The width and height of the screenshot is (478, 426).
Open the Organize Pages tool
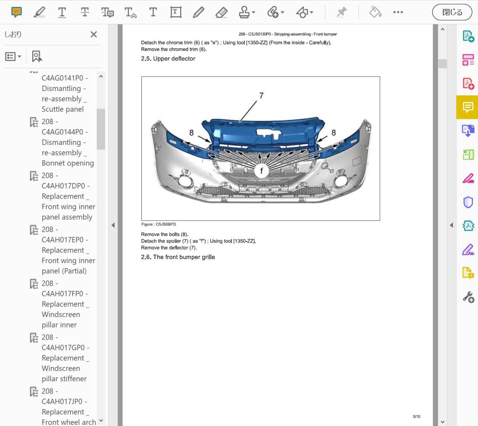[x=468, y=60]
